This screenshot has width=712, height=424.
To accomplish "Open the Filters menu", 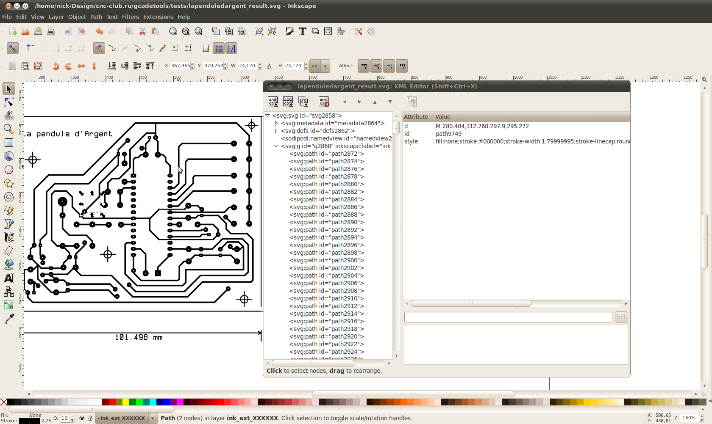I will click(x=130, y=17).
